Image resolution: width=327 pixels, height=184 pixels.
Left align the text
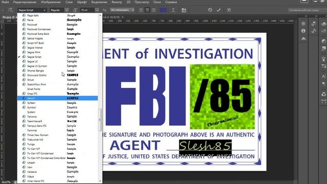pos(141,10)
